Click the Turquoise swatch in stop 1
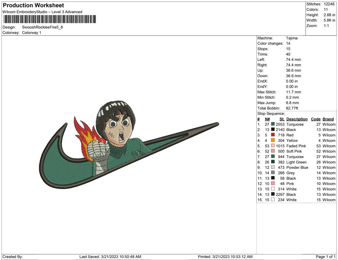The height and width of the screenshot is (260, 338). click(x=273, y=124)
